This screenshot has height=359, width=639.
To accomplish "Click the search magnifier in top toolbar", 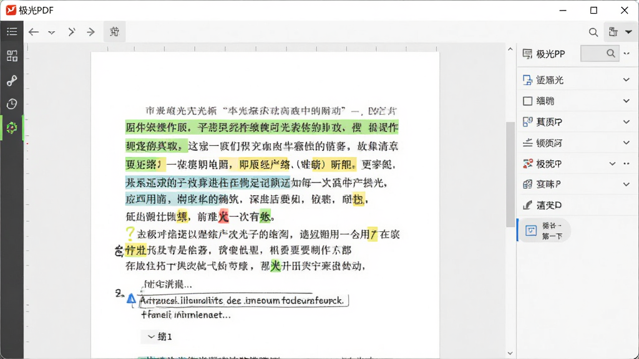I will point(593,32).
